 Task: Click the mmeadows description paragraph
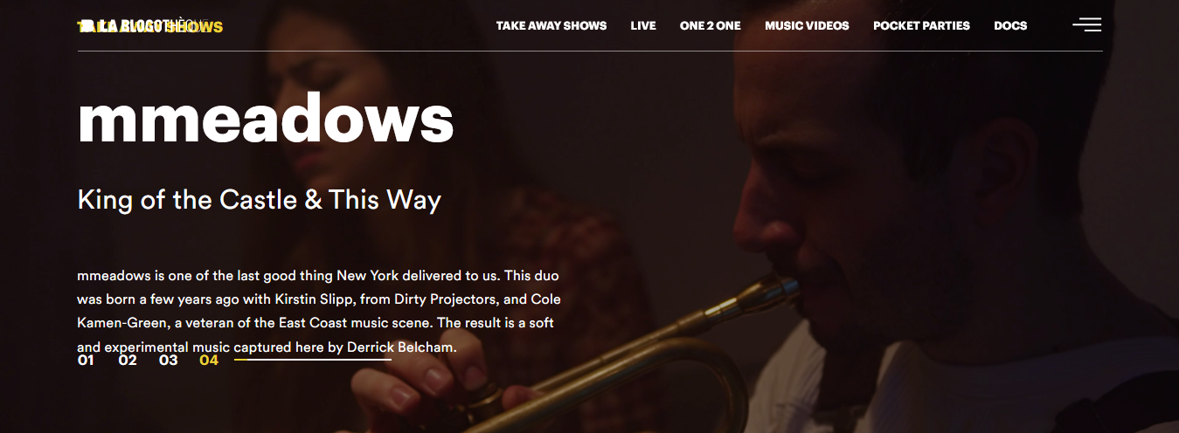319,312
